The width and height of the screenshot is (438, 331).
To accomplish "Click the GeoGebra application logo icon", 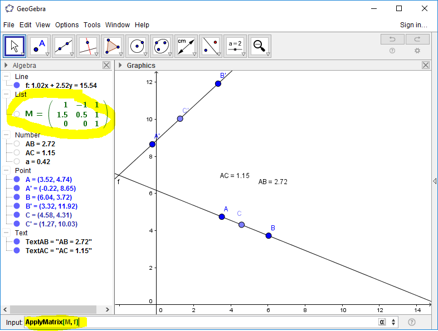I will pyautogui.click(x=9, y=8).
